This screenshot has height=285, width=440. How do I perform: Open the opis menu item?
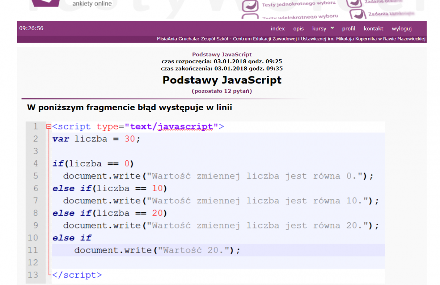pyautogui.click(x=298, y=29)
